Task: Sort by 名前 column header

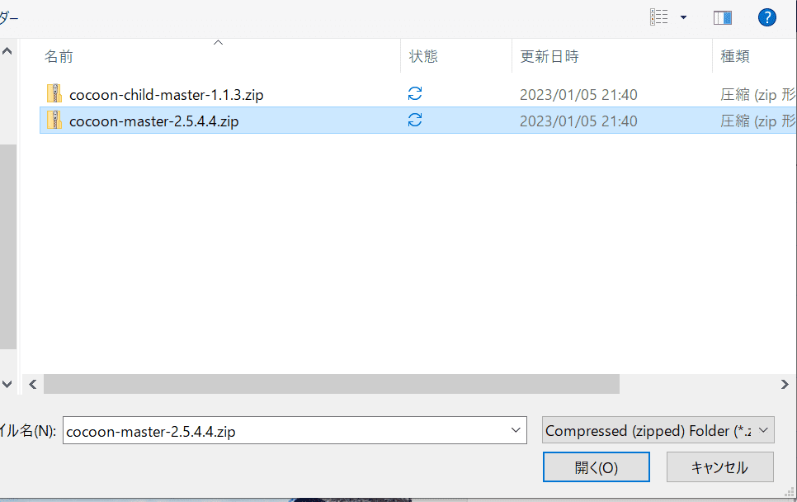Action: click(59, 56)
